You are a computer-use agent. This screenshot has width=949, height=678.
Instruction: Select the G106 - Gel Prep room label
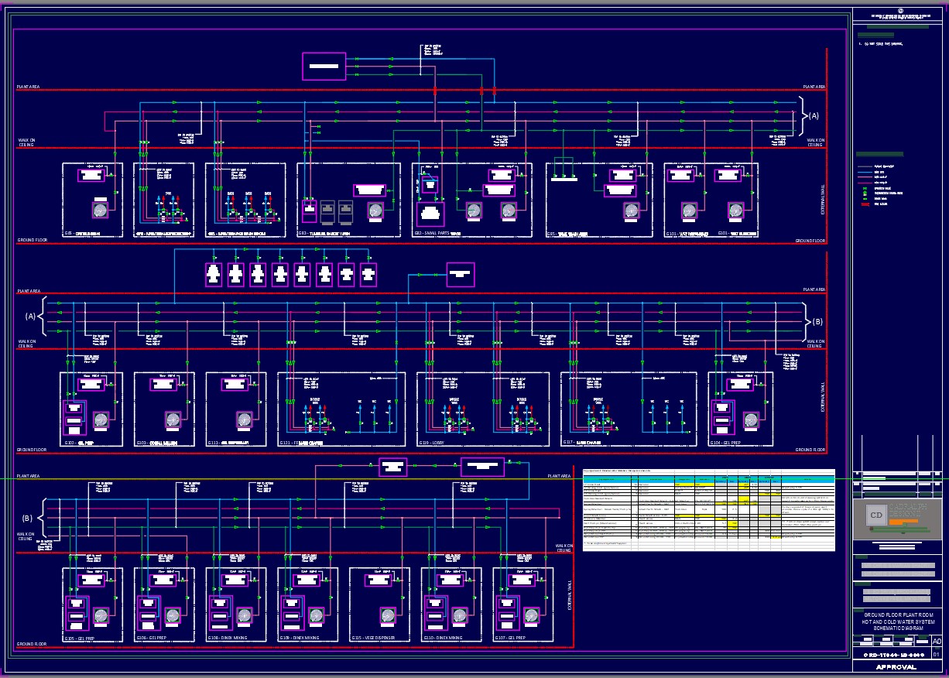pos(152,638)
